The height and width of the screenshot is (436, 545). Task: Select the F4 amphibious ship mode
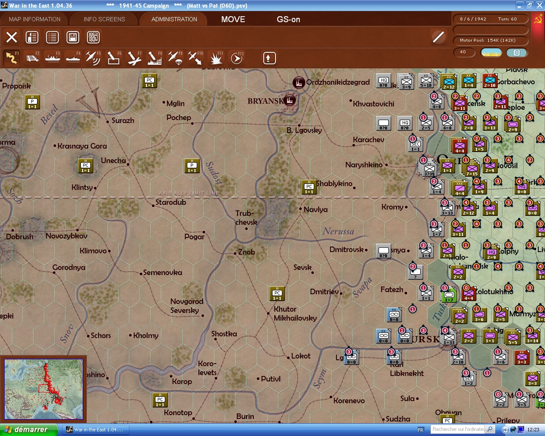(x=73, y=58)
